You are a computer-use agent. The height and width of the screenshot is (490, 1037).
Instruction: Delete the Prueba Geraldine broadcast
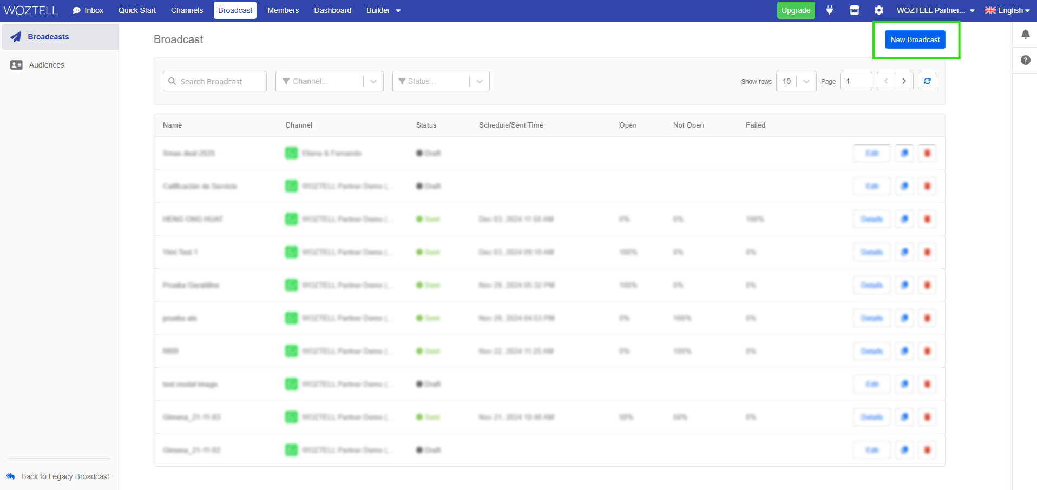click(x=927, y=285)
